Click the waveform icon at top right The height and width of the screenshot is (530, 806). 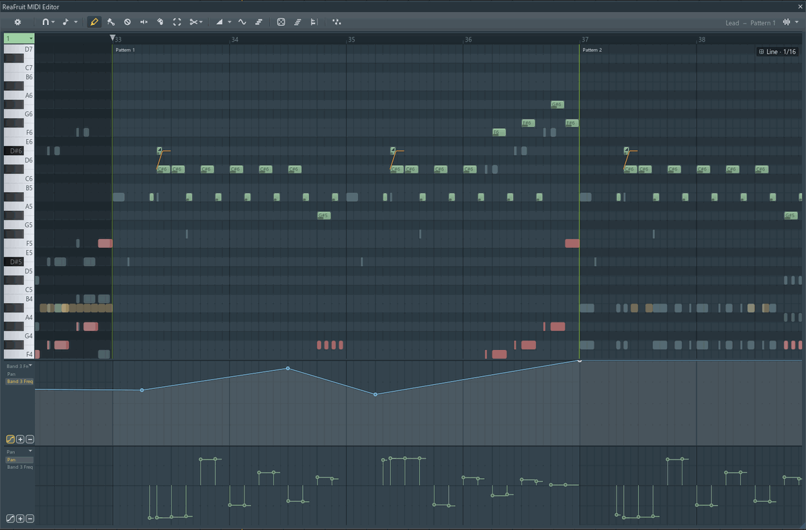[x=787, y=22]
